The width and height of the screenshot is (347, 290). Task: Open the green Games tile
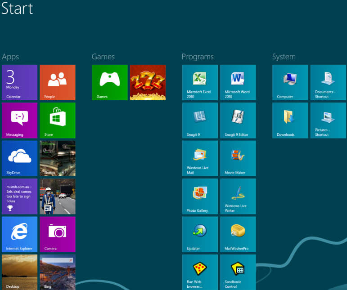point(110,82)
